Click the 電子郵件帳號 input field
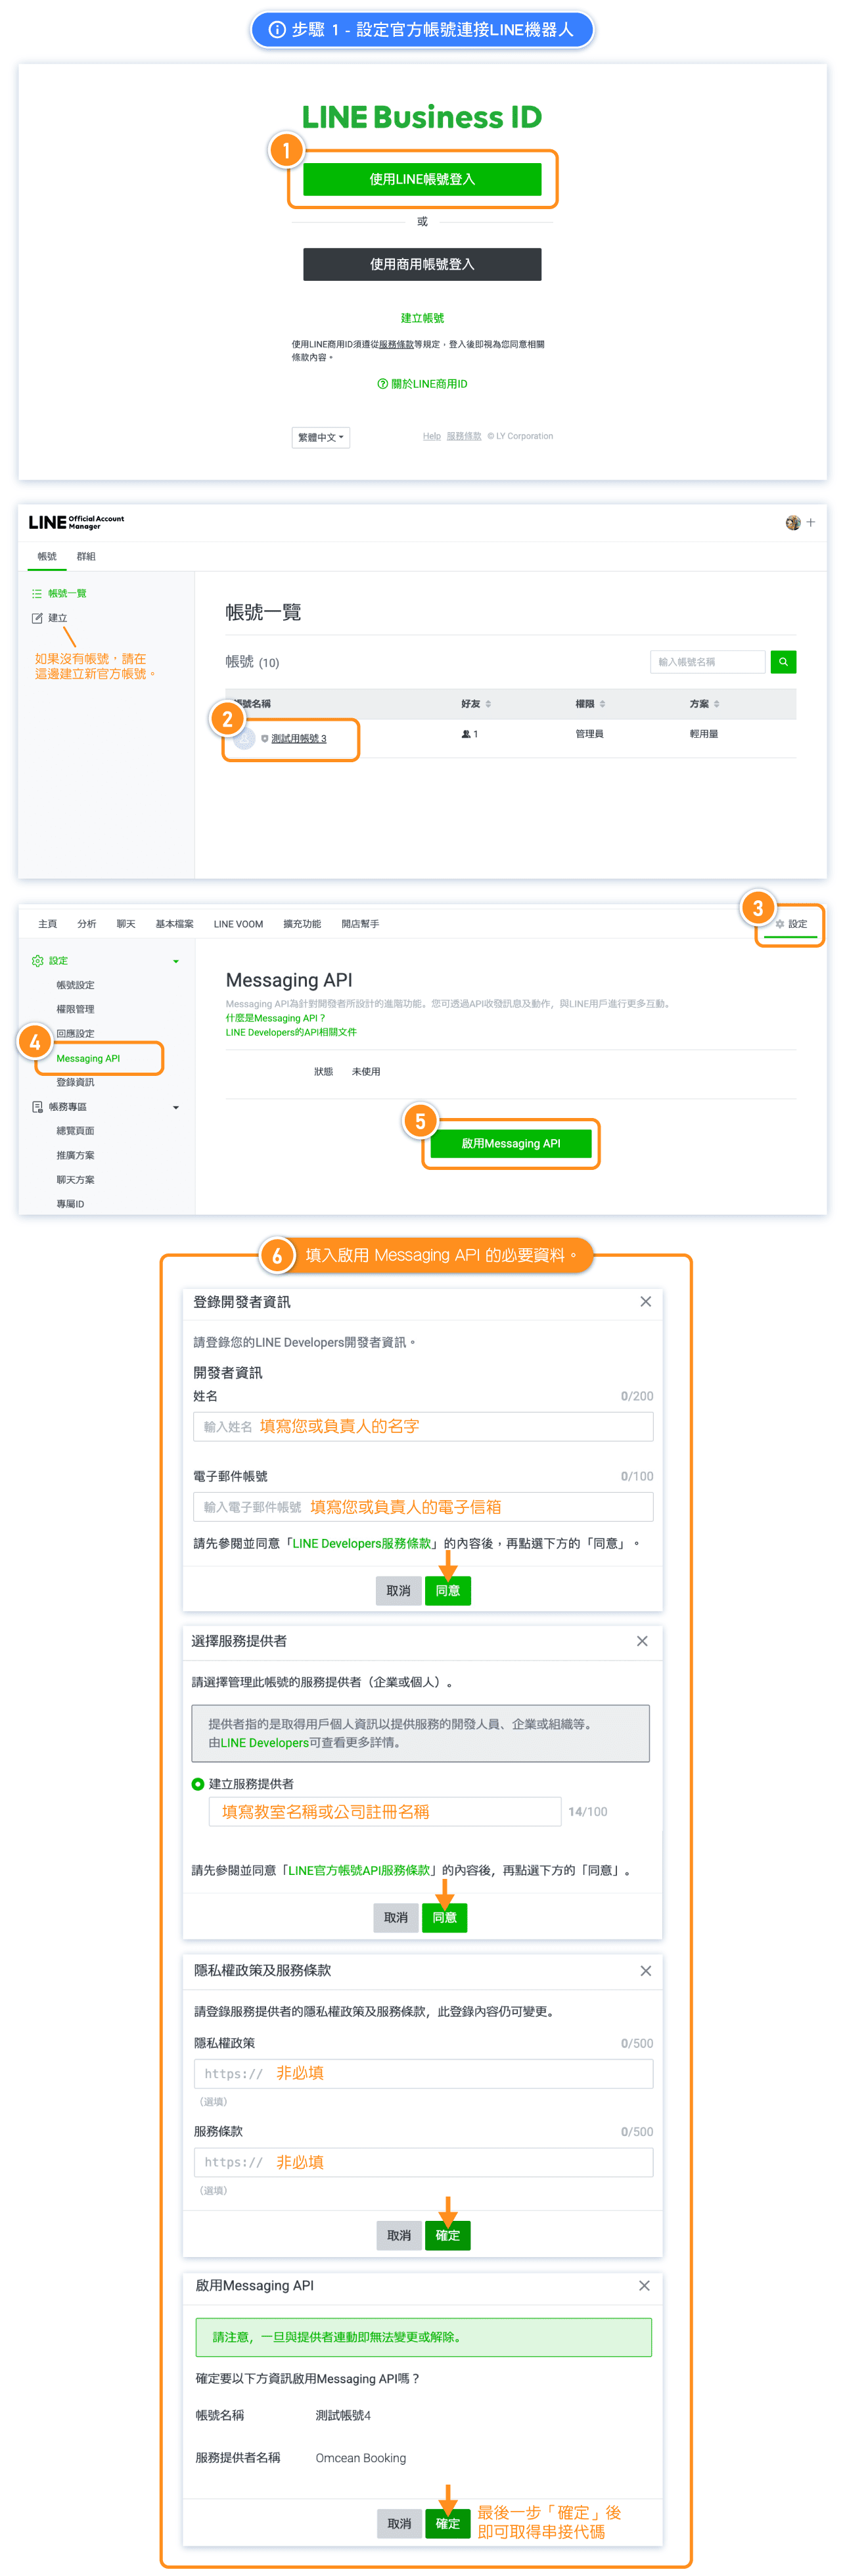Image resolution: width=845 pixels, height=2576 pixels. coord(422,1506)
